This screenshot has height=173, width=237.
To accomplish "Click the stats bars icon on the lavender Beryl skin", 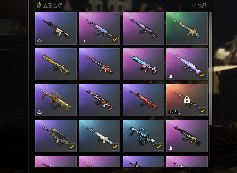I will click(170, 76).
